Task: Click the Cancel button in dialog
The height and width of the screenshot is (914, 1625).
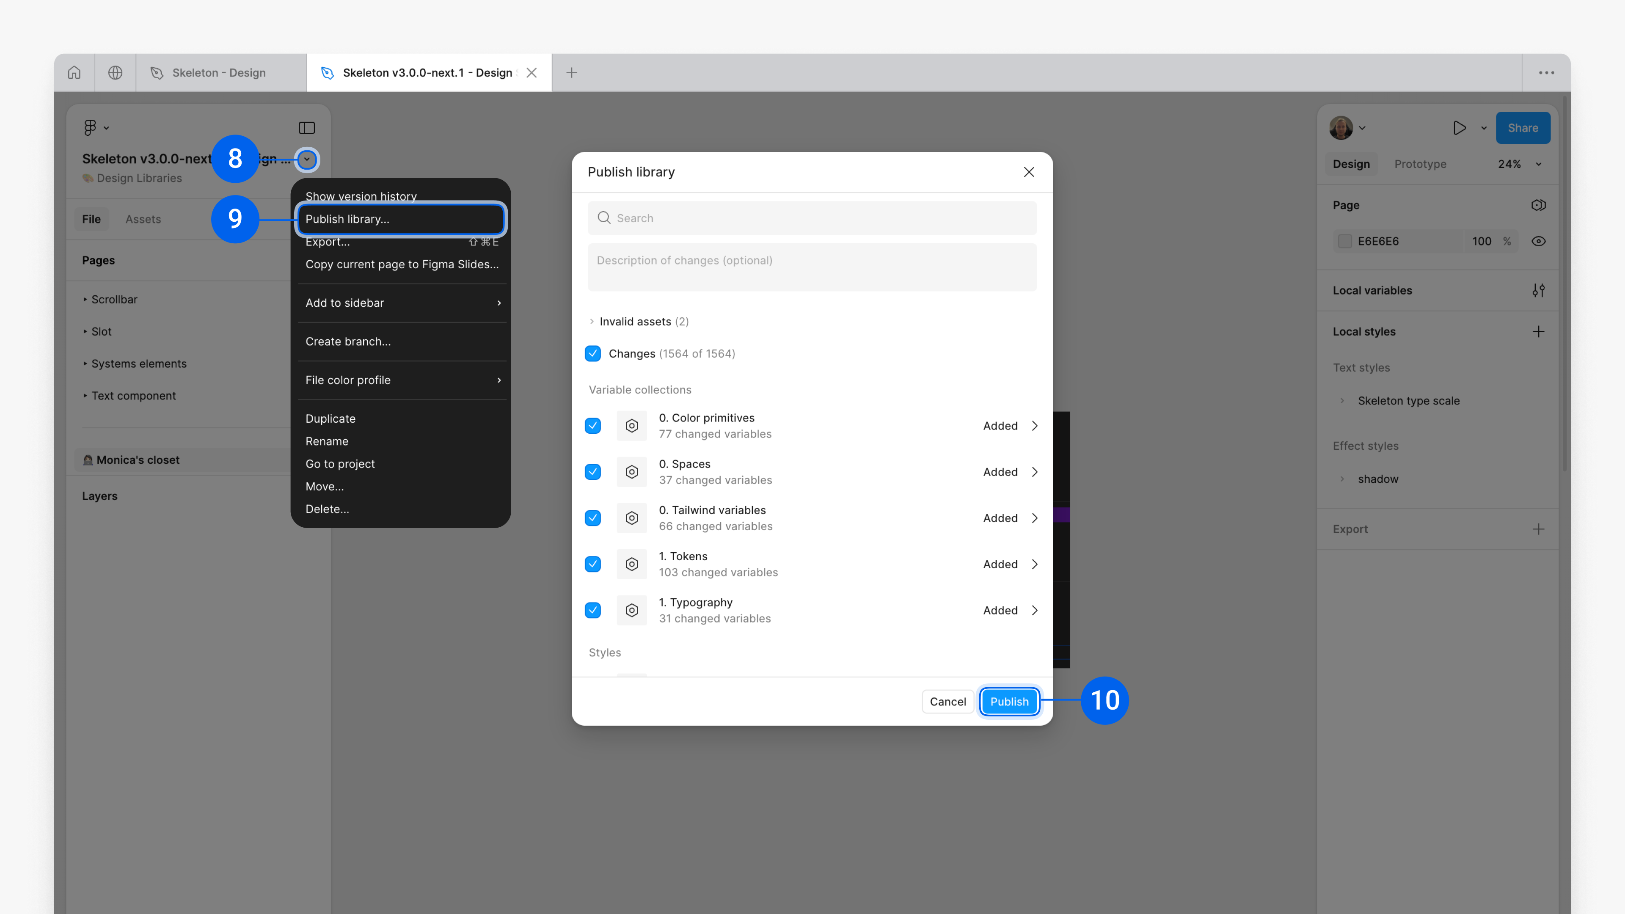Action: 947,702
